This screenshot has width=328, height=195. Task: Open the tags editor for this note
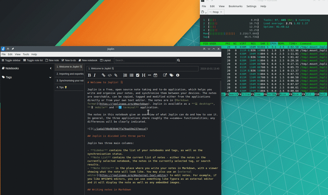(171, 75)
